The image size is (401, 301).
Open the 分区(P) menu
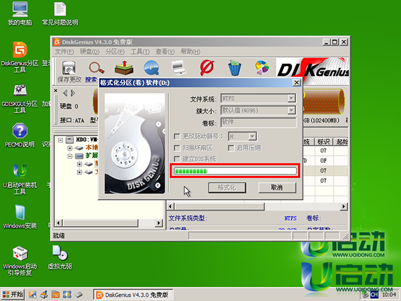point(115,52)
